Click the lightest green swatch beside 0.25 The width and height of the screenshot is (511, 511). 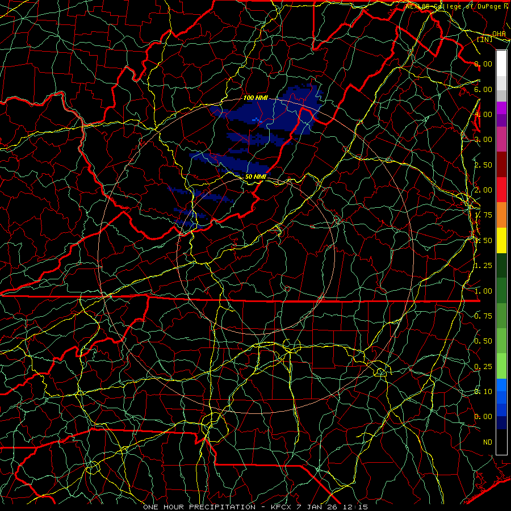point(501,366)
